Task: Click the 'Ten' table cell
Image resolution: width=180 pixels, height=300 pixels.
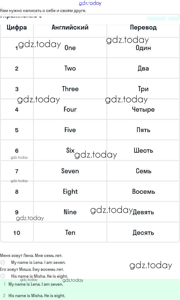Action: [70, 233]
